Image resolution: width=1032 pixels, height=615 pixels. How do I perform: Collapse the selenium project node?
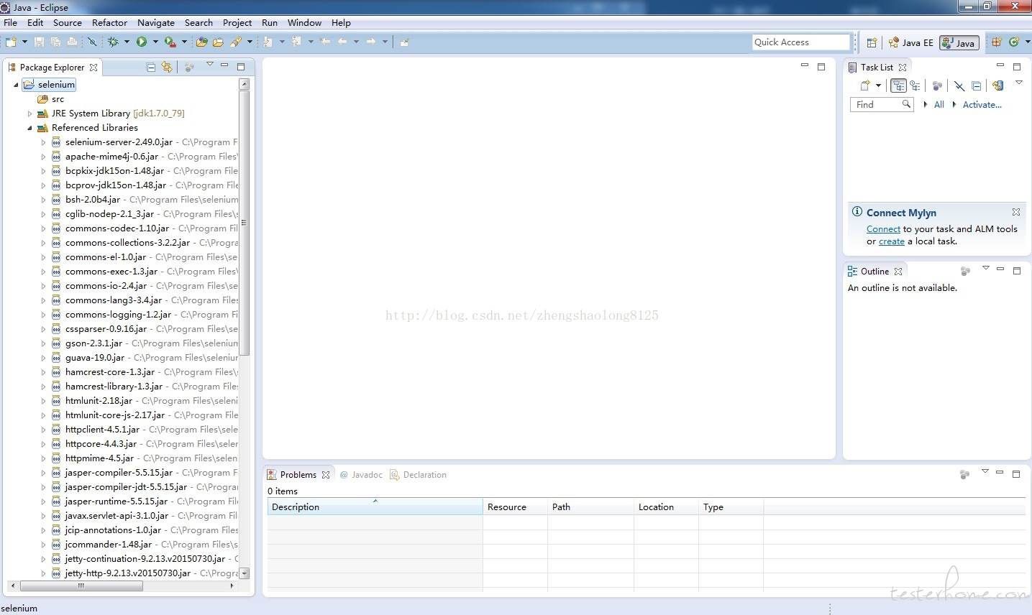click(x=16, y=85)
